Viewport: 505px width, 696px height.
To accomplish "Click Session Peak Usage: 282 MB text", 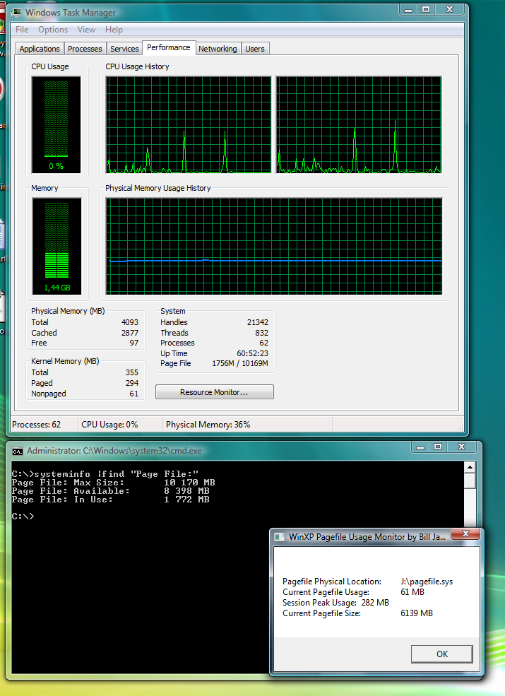I will click(335, 603).
